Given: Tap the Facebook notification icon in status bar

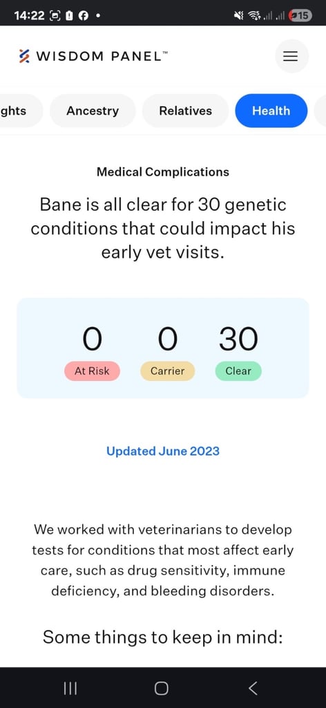Looking at the screenshot, I should 82,16.
